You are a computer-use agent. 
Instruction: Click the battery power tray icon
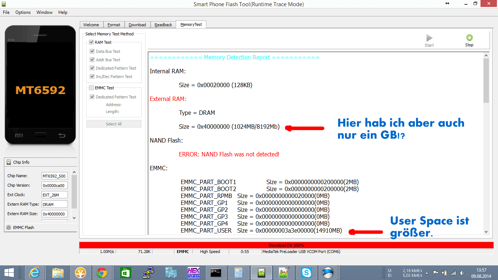point(444,273)
